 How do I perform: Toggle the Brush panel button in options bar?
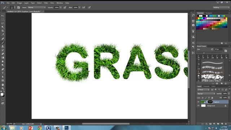click(18, 7)
